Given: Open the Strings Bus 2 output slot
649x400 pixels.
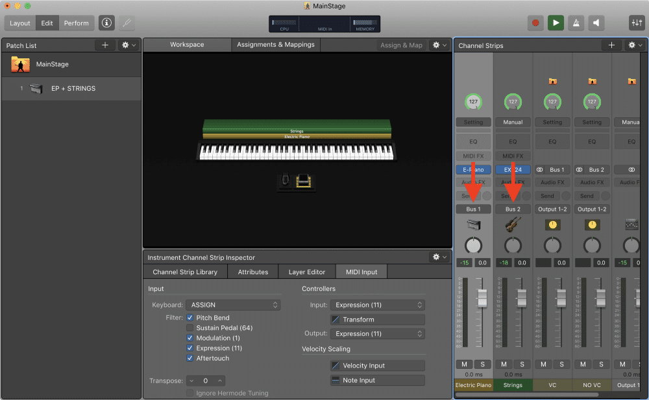Looking at the screenshot, I should tap(513, 209).
